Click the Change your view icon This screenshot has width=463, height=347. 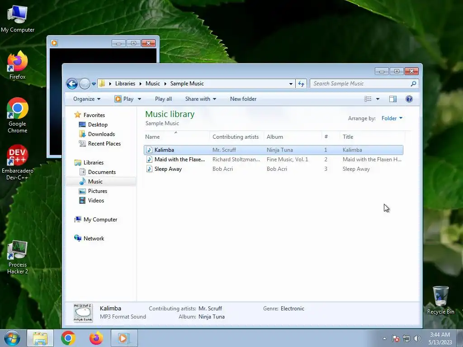[368, 99]
